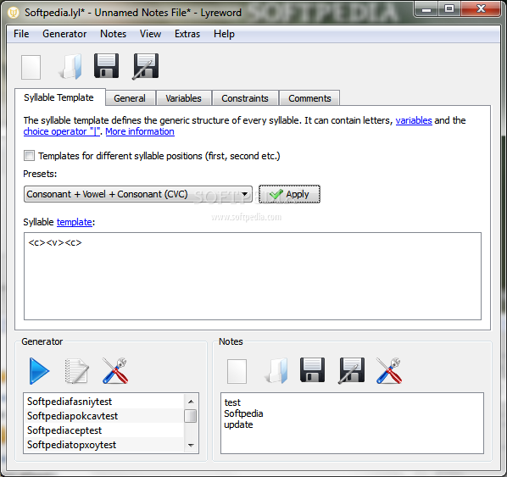
Task: Open the Help menu
Action: pos(224,34)
